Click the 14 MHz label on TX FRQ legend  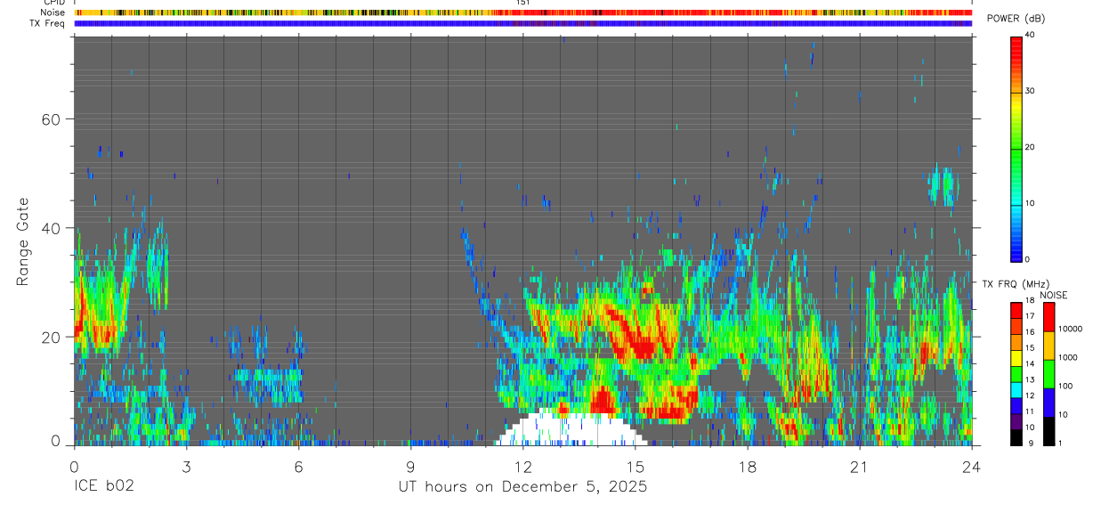[1030, 364]
